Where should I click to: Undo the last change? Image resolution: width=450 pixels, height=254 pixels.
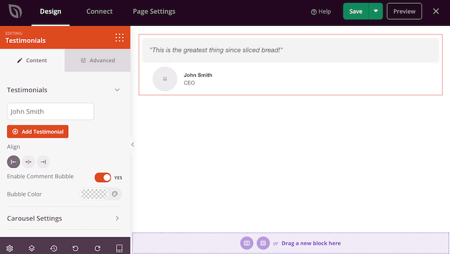coord(75,248)
